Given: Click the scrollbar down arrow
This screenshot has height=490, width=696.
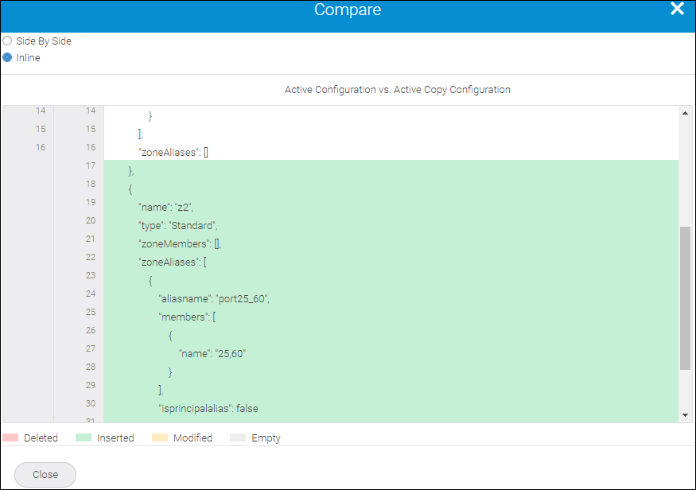Looking at the screenshot, I should point(685,415).
